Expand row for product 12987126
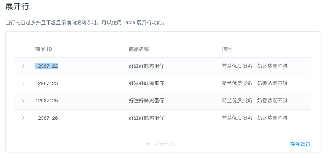Image resolution: width=332 pixels, height=158 pixels. click(x=23, y=118)
